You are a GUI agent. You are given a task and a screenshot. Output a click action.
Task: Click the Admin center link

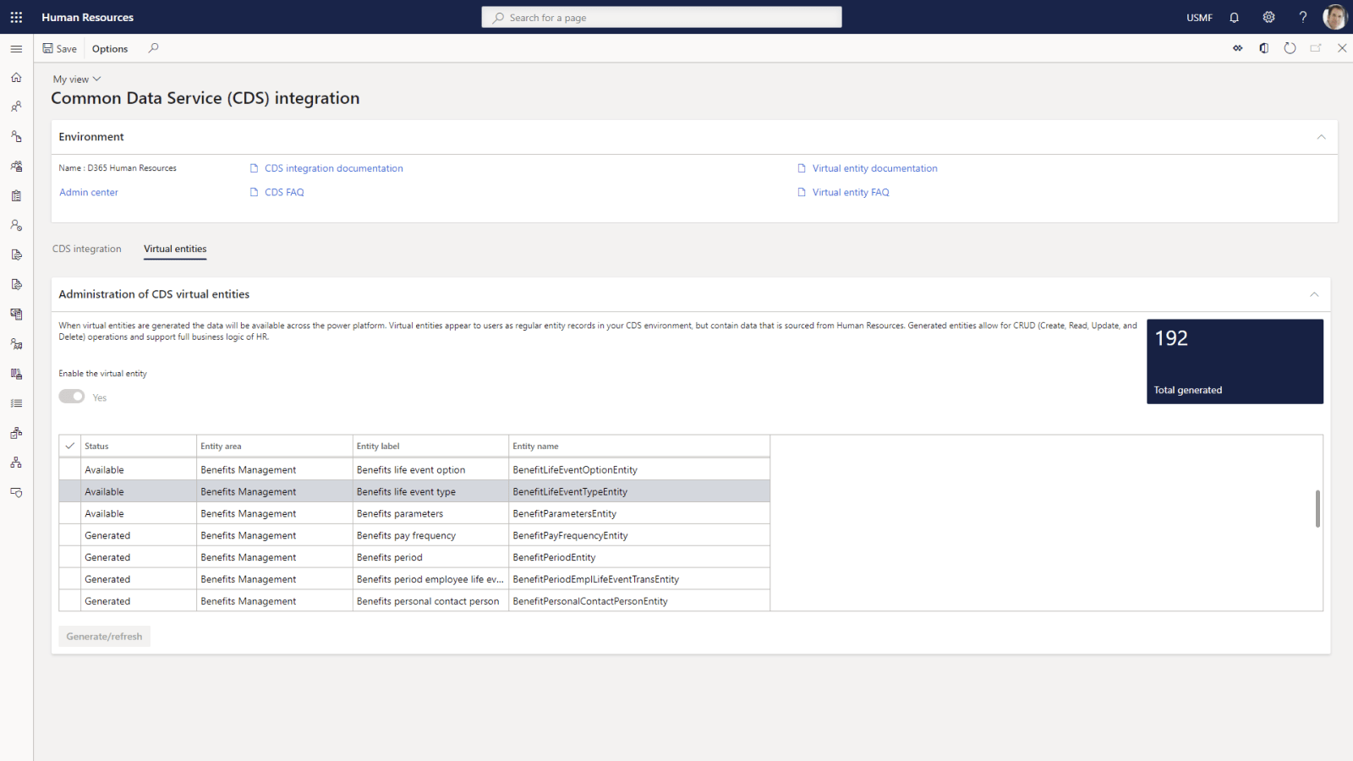88,192
